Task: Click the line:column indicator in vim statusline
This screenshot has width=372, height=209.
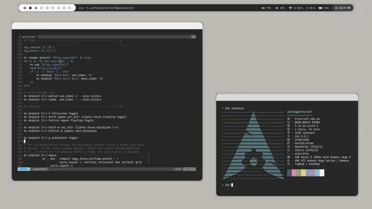Action: tap(189, 169)
